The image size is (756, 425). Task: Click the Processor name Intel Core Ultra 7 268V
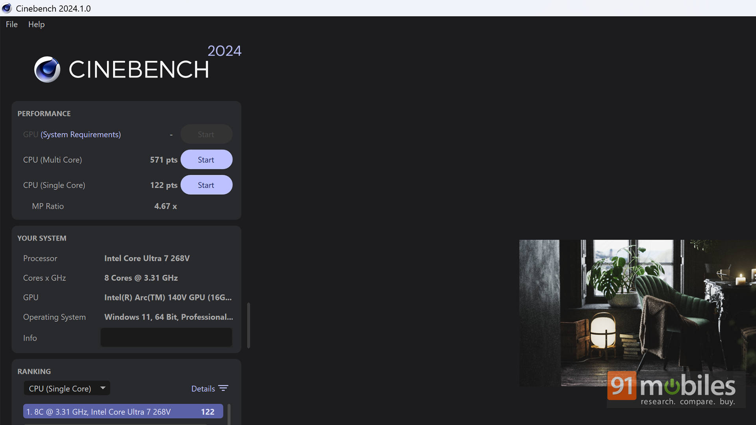147,259
